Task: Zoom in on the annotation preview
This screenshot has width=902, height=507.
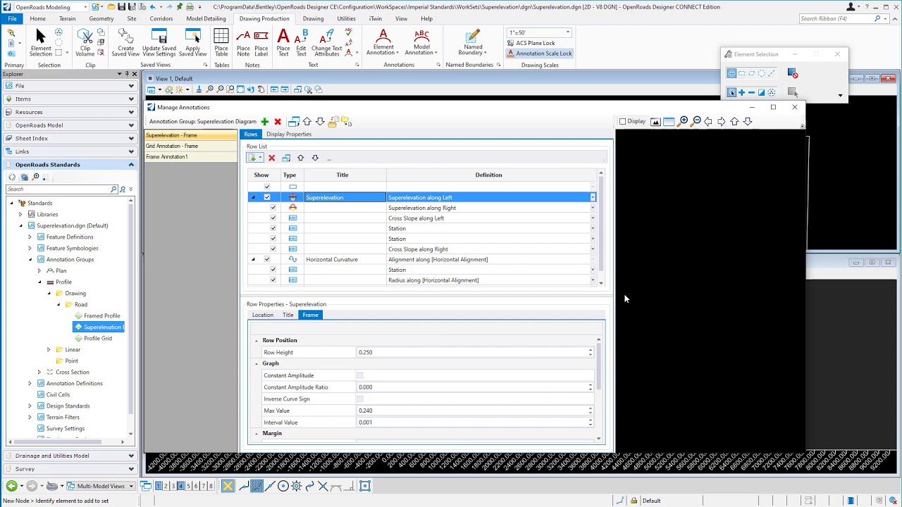Action: click(684, 121)
